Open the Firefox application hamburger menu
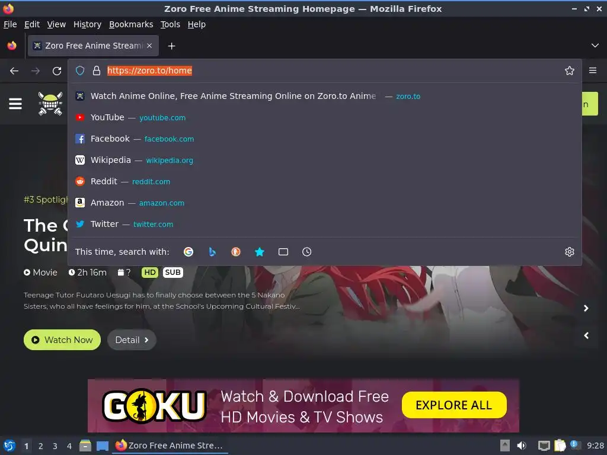Viewport: 607px width, 455px height. (593, 71)
